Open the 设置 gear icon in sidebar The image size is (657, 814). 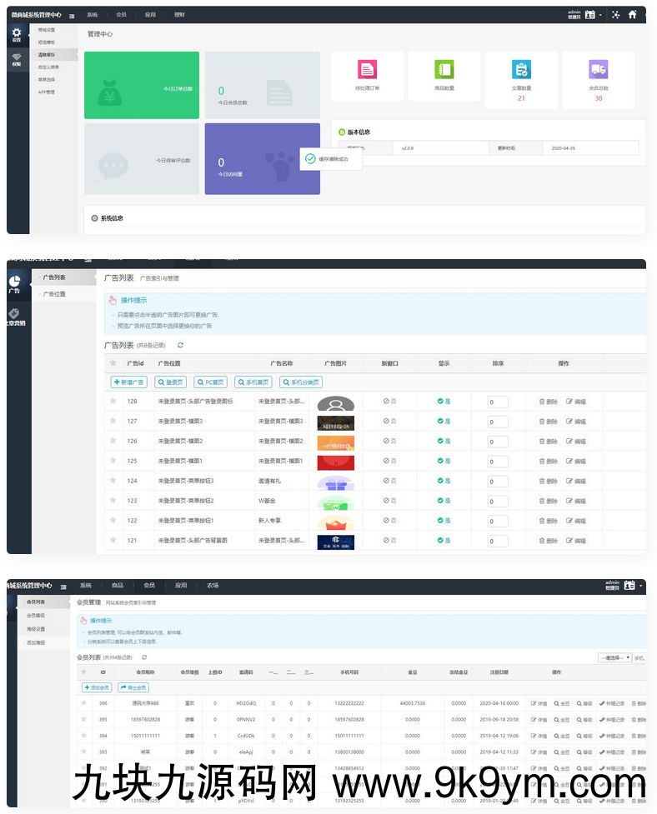17,33
